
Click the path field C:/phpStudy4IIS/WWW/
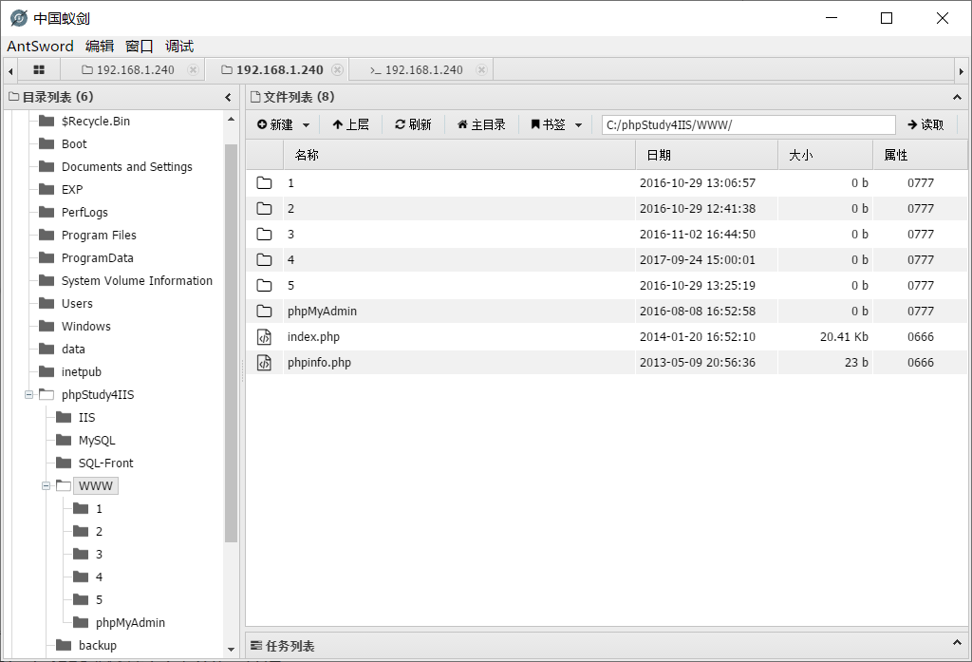(x=749, y=124)
